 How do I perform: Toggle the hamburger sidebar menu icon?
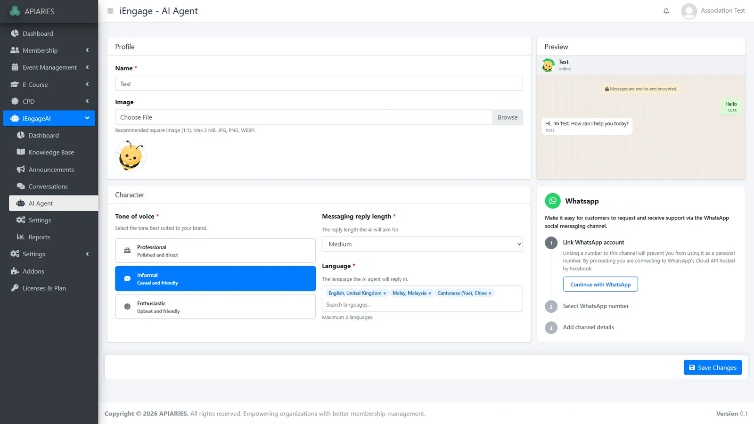tap(110, 11)
